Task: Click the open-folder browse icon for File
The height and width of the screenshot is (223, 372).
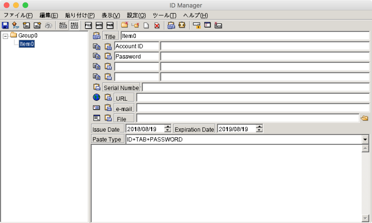Action: click(x=364, y=118)
